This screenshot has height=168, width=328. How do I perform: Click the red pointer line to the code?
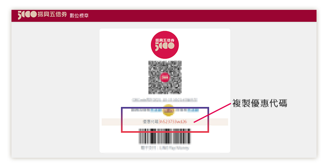tap(212, 113)
